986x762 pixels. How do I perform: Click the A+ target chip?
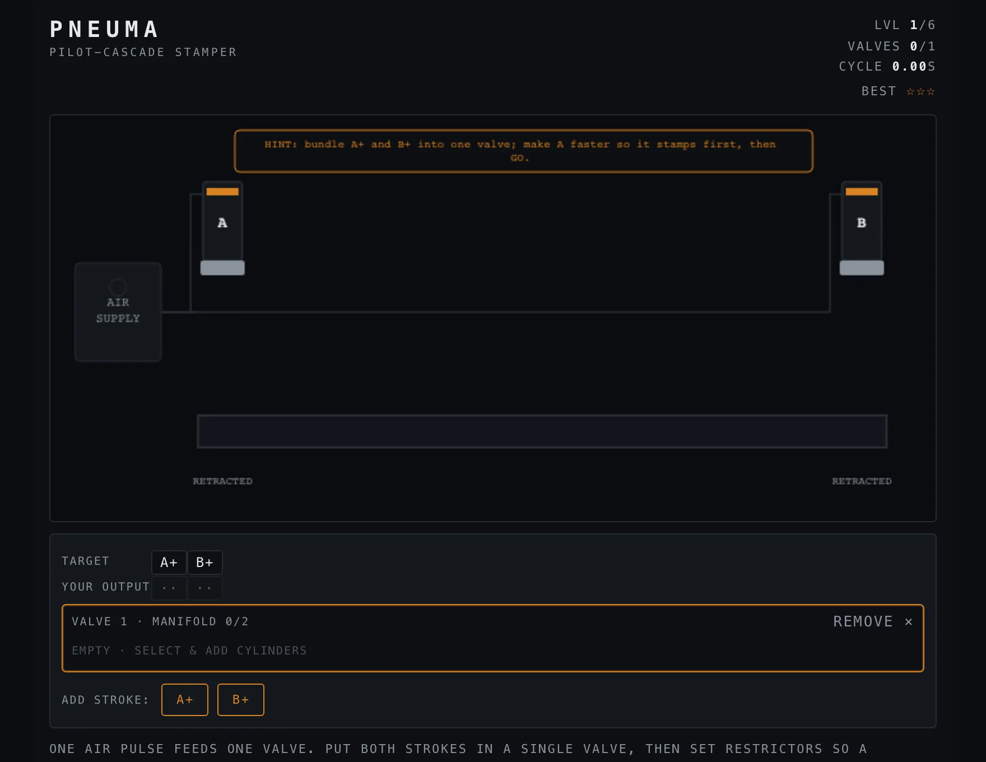tap(169, 563)
